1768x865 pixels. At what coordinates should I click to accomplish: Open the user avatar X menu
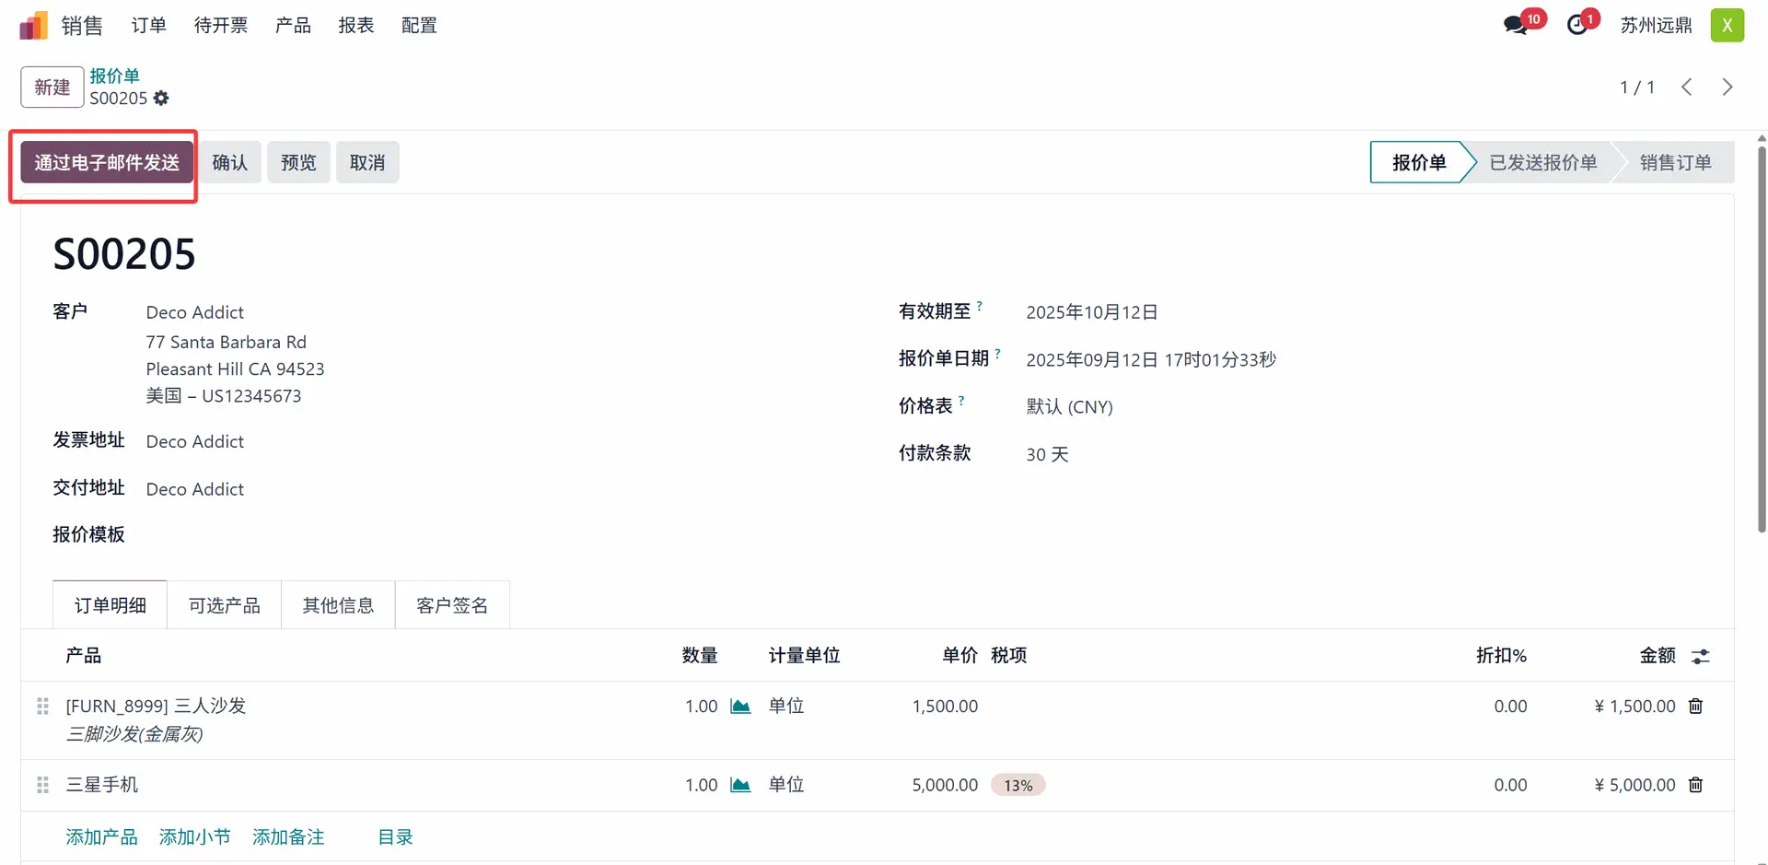pyautogui.click(x=1727, y=25)
